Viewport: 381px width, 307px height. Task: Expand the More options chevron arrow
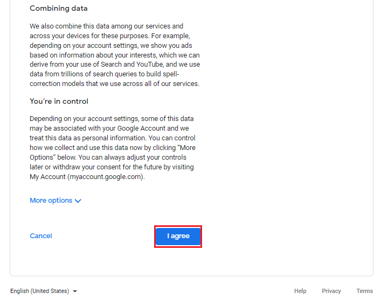click(78, 201)
